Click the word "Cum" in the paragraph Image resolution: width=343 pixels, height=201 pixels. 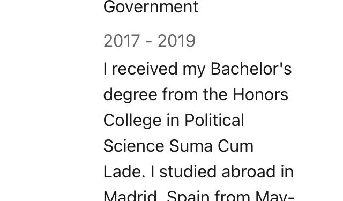coord(236,146)
